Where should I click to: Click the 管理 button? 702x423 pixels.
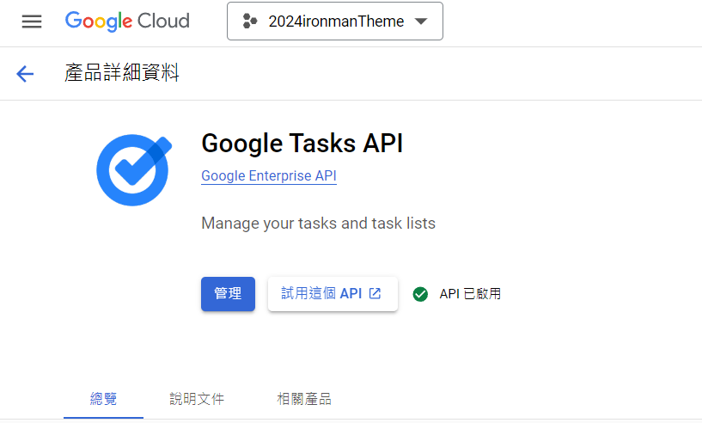pos(228,294)
